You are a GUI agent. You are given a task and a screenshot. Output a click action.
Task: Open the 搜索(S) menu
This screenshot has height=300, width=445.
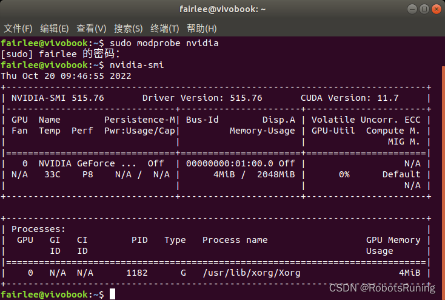click(129, 29)
